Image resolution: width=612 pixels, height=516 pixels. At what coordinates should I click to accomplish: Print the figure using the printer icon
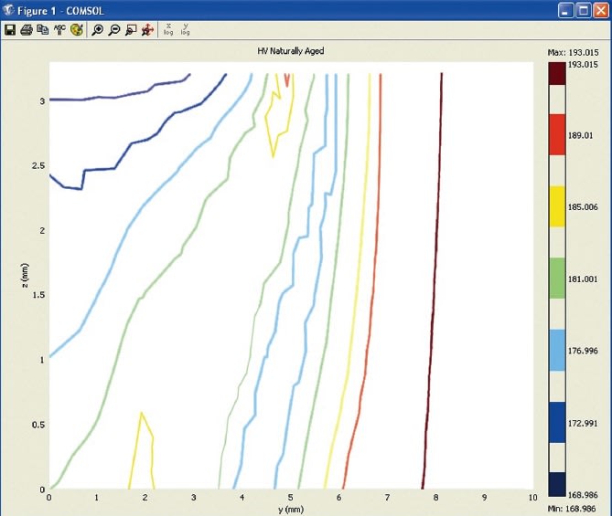pos(27,29)
